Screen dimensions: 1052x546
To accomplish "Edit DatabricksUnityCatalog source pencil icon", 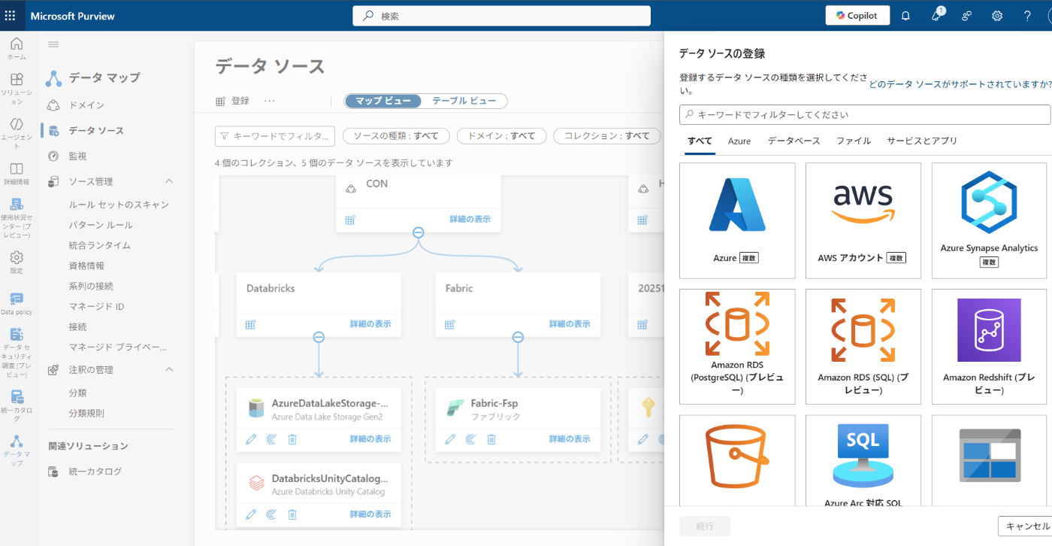I will [251, 514].
